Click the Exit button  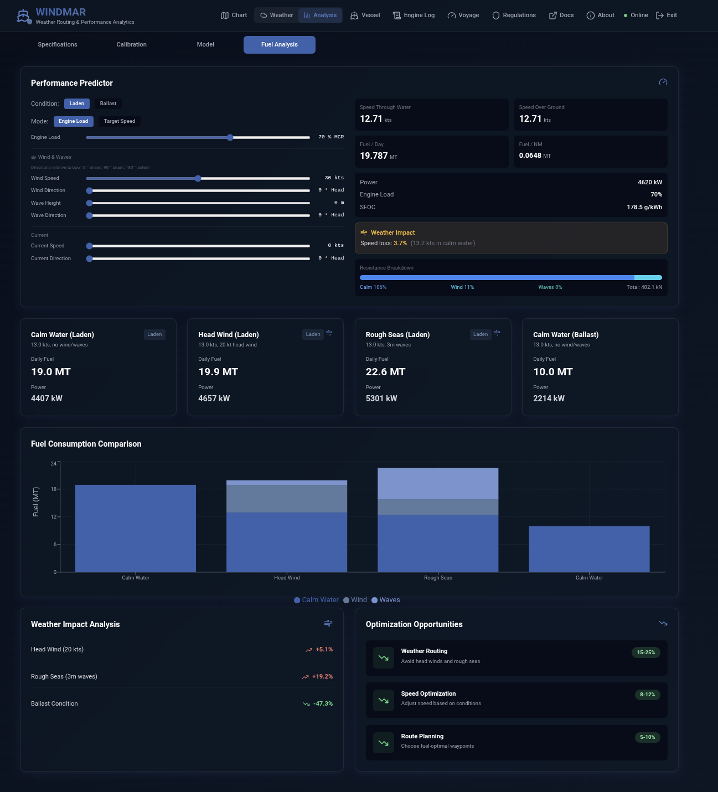[x=666, y=15]
